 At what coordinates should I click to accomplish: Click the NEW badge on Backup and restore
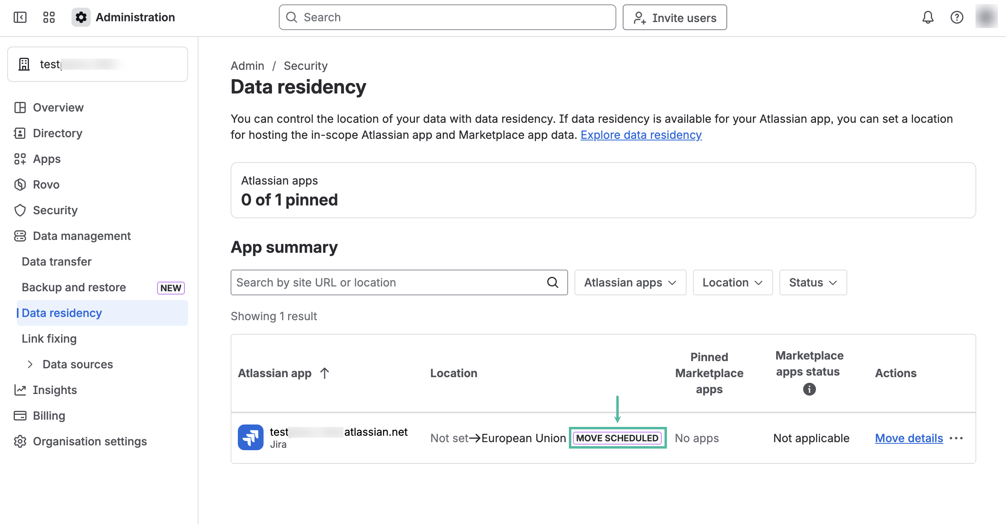coord(171,288)
